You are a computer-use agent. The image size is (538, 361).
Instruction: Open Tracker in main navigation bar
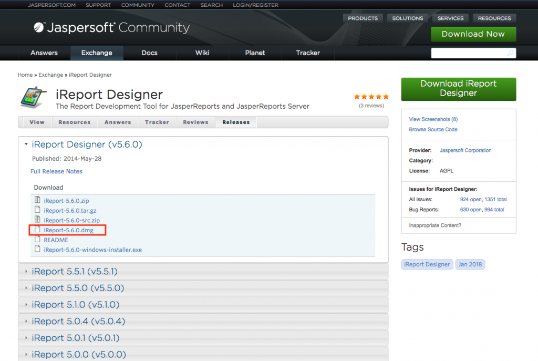pos(308,53)
